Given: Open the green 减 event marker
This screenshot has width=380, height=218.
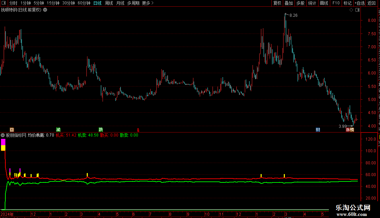Looking at the screenshot, I should click(x=58, y=130).
